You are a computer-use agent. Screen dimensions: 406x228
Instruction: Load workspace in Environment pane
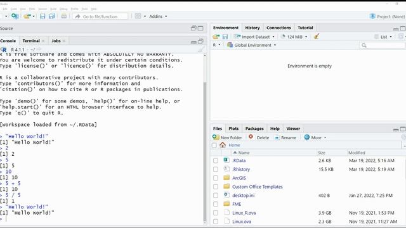point(216,37)
